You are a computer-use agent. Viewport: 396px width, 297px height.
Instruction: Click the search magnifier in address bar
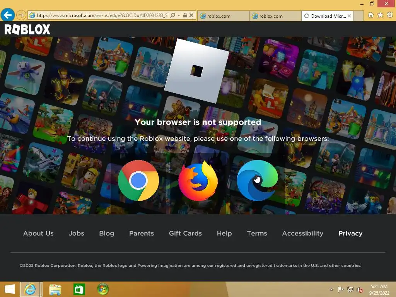(173, 15)
